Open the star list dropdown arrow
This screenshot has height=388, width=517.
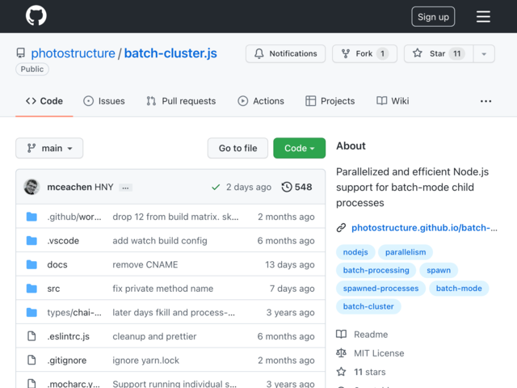click(484, 54)
